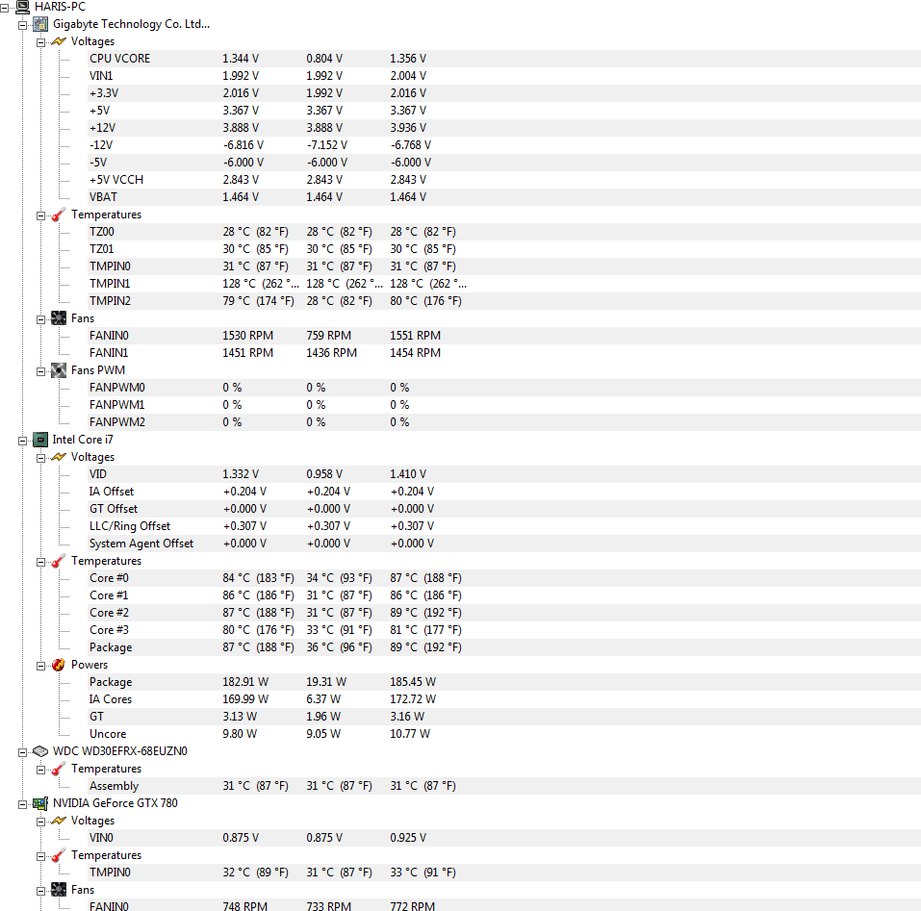Click the Intel Core i7 Voltages icon
921x911 pixels.
tap(59, 457)
